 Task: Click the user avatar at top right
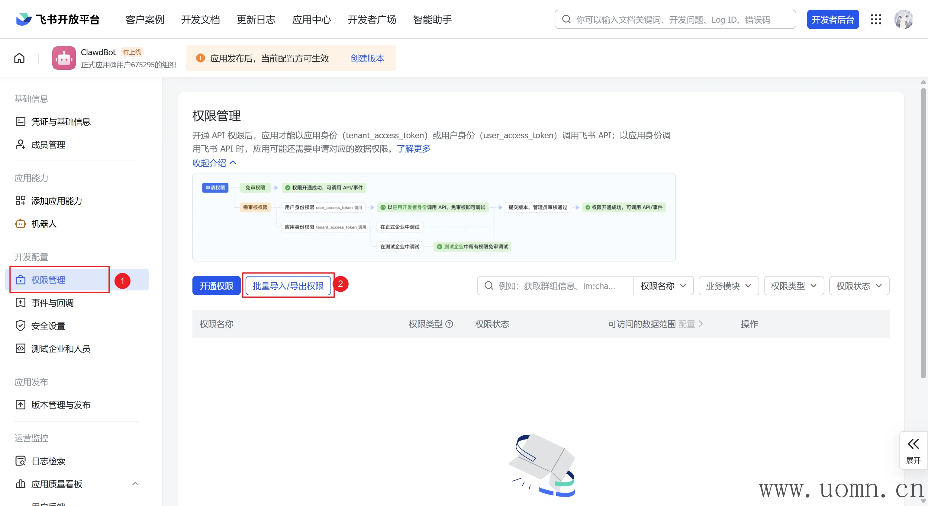(903, 19)
